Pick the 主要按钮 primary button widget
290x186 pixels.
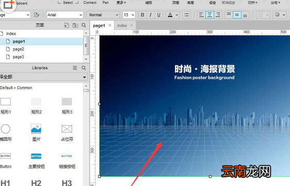click(x=36, y=161)
